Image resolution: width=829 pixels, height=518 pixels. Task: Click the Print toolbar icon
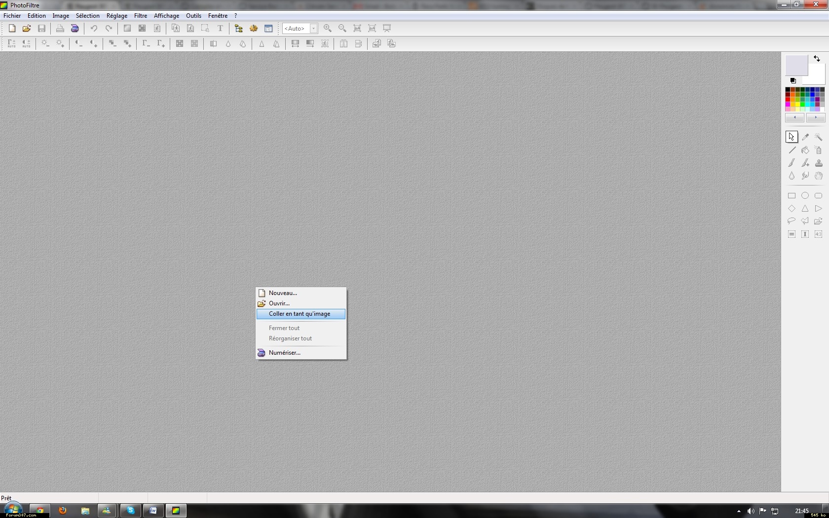click(60, 29)
